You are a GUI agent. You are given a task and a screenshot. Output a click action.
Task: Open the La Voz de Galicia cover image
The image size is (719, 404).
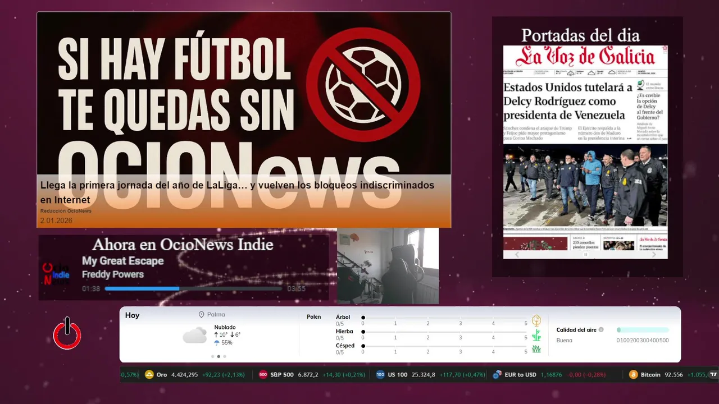585,152
